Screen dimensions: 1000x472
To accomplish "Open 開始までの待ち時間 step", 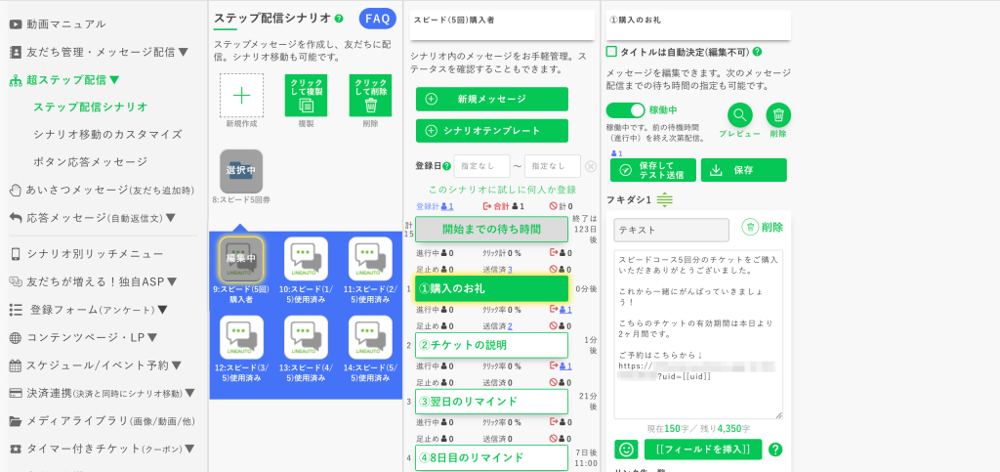I will (492, 229).
